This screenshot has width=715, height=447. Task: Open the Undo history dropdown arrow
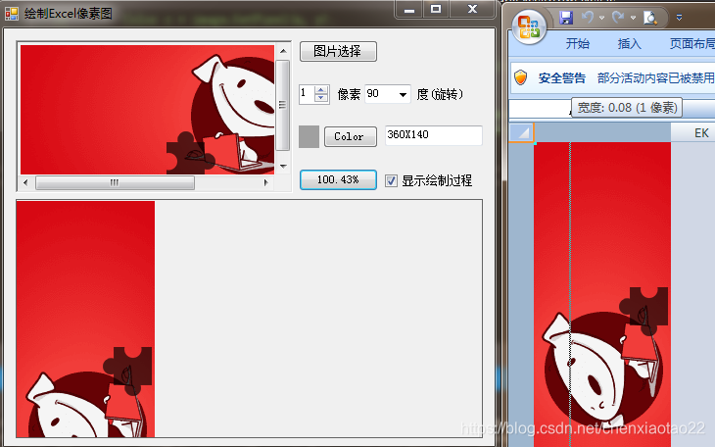coord(602,19)
